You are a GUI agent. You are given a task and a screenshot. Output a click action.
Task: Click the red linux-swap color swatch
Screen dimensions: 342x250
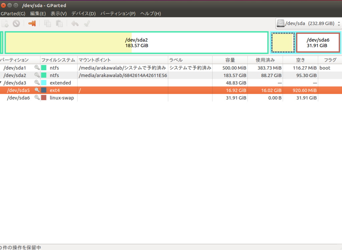click(44, 98)
